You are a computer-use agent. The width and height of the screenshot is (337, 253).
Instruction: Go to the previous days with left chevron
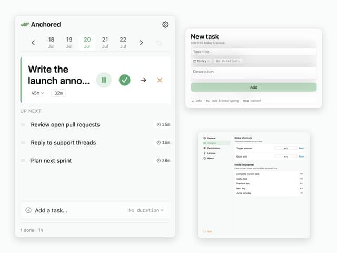(33, 43)
